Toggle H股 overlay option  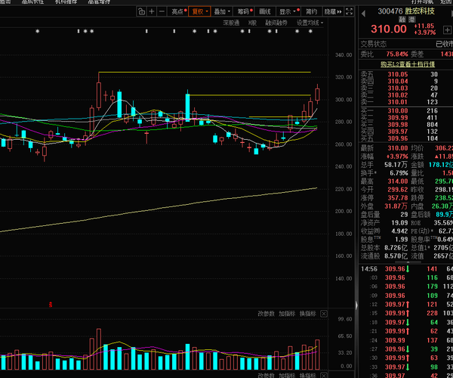(252, 23)
